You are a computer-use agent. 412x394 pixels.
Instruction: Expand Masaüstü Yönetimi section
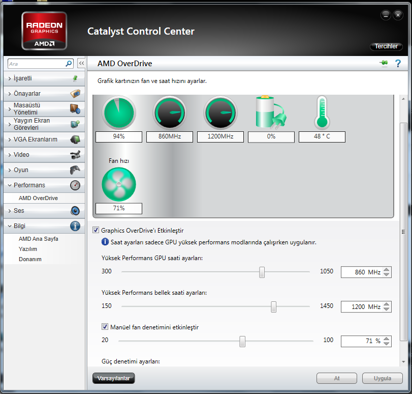(10, 109)
